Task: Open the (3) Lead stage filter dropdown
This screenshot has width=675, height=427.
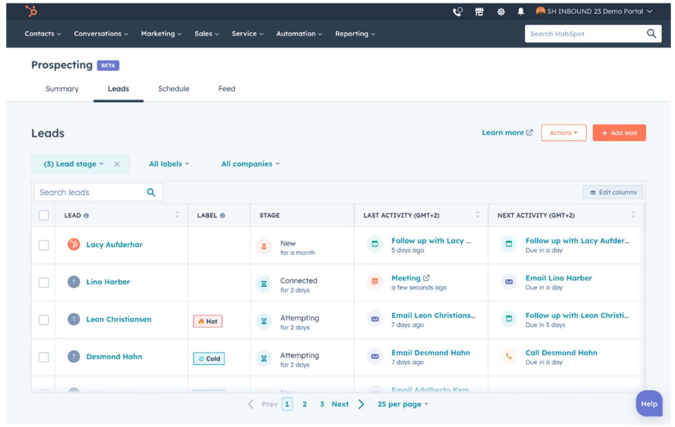Action: pyautogui.click(x=73, y=164)
